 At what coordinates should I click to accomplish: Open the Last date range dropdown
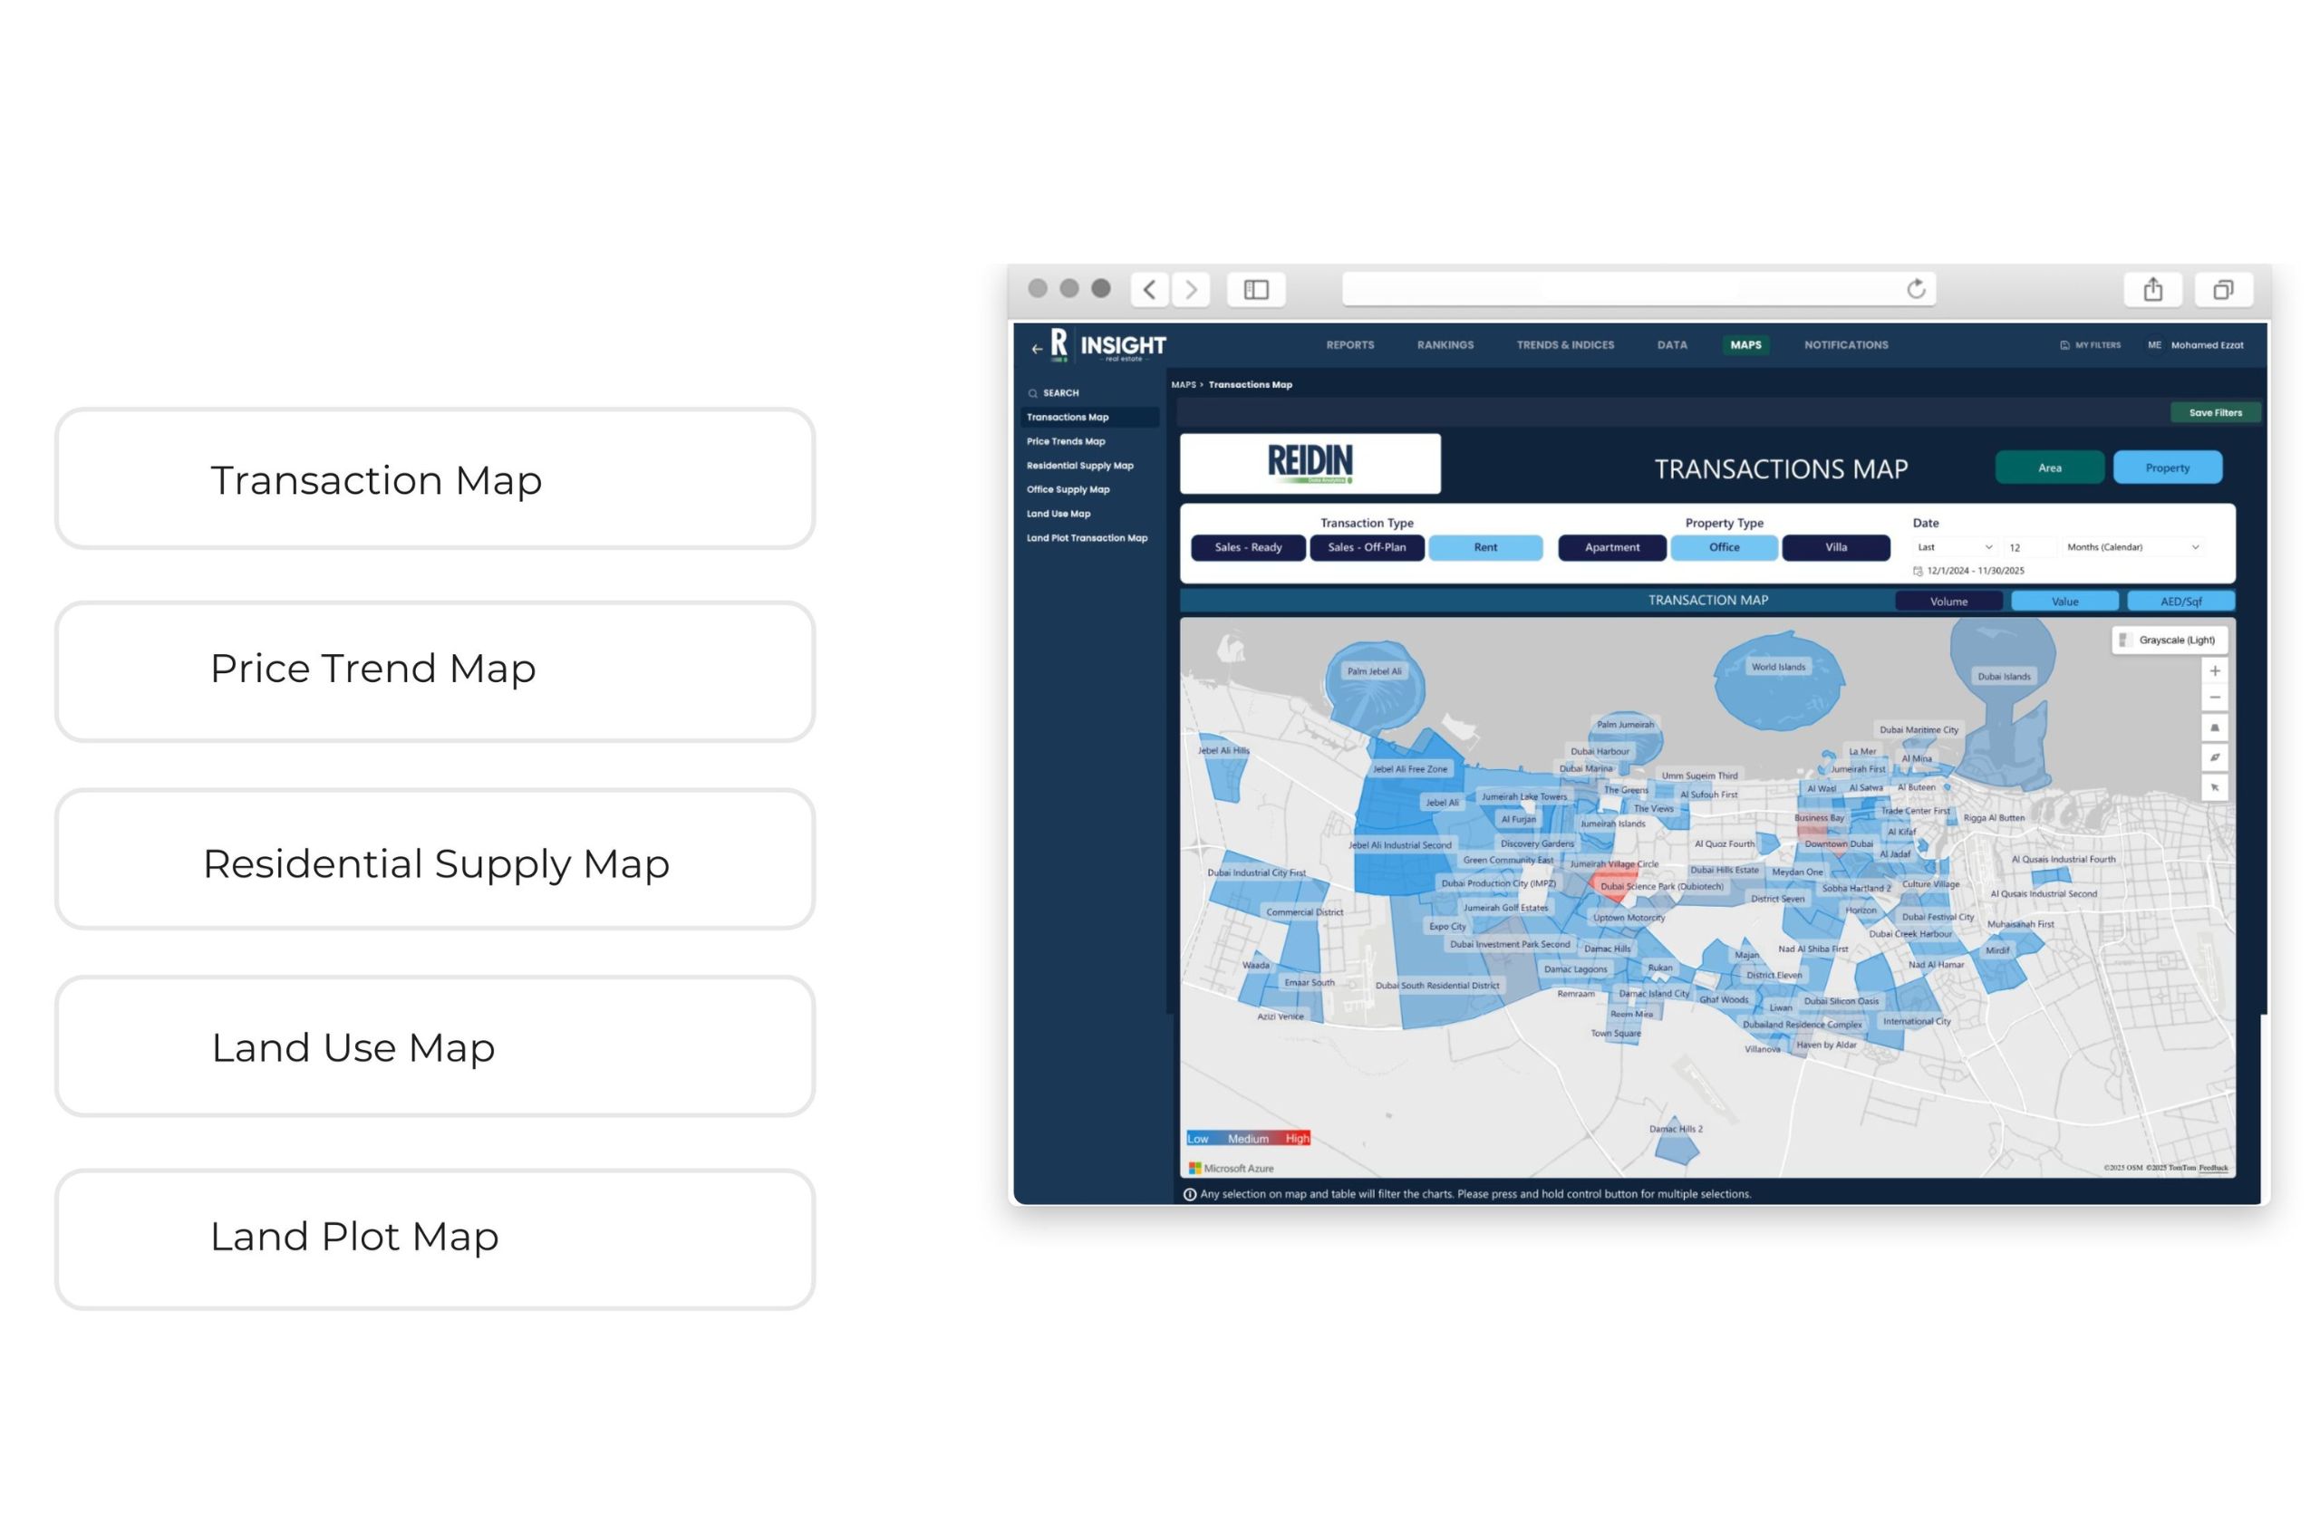(1954, 547)
